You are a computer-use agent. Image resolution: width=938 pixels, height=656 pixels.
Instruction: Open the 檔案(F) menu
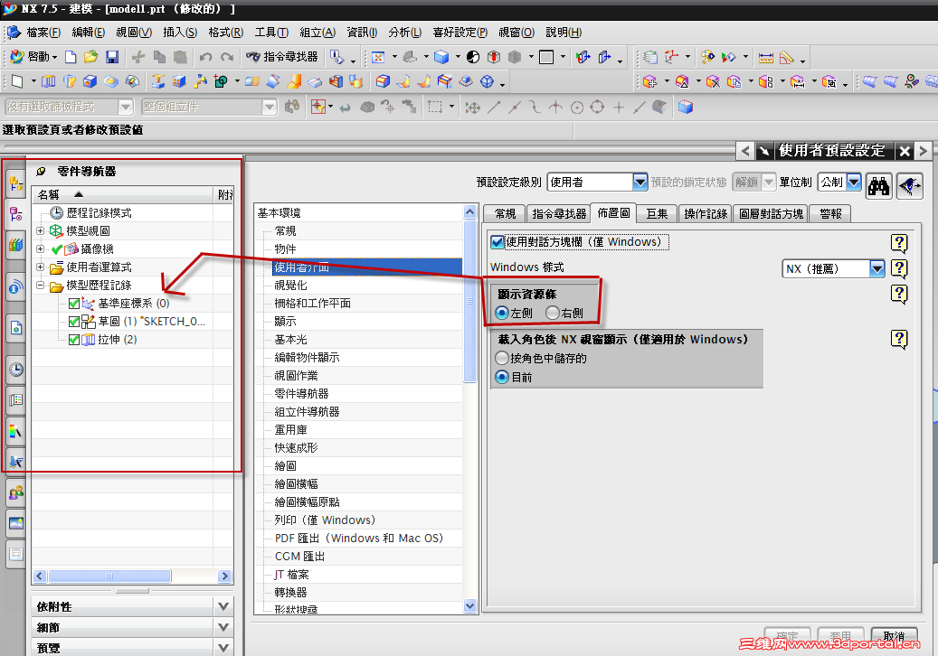43,33
